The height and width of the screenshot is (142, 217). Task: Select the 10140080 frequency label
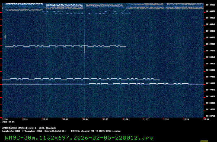[210, 11]
